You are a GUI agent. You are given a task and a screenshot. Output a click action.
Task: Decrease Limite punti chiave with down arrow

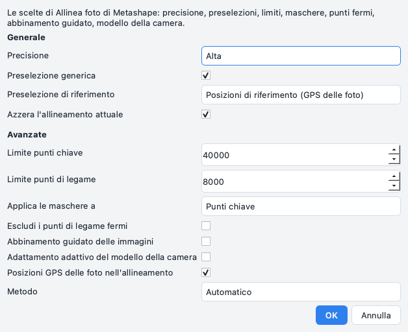(x=394, y=160)
